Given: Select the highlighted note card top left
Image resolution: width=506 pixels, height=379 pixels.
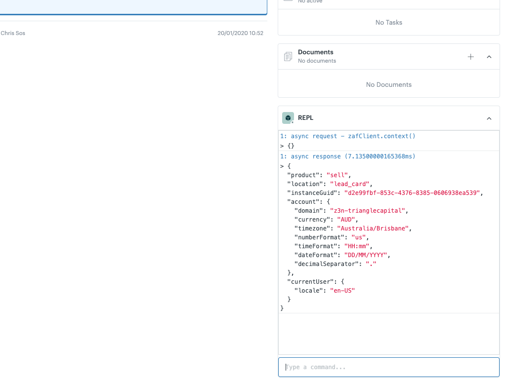Looking at the screenshot, I should (133, 4).
